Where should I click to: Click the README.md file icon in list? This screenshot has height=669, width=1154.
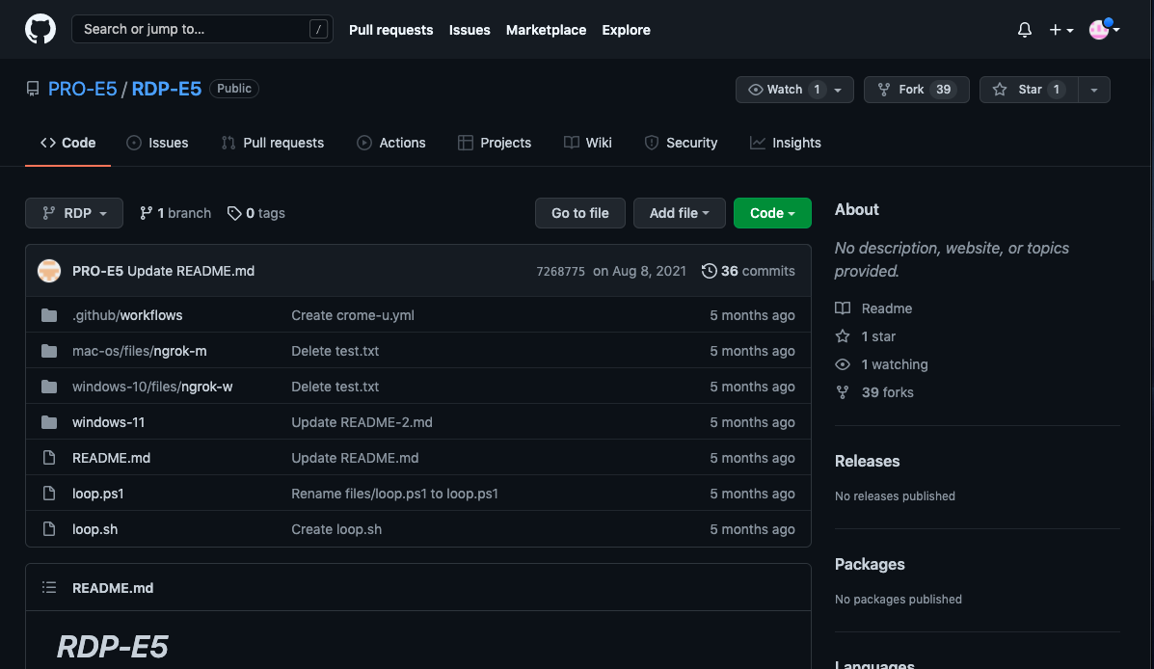pyautogui.click(x=49, y=458)
